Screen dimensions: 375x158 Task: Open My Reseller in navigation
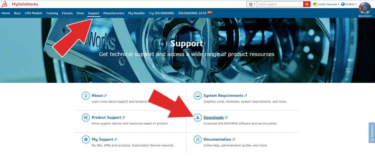pos(137,13)
